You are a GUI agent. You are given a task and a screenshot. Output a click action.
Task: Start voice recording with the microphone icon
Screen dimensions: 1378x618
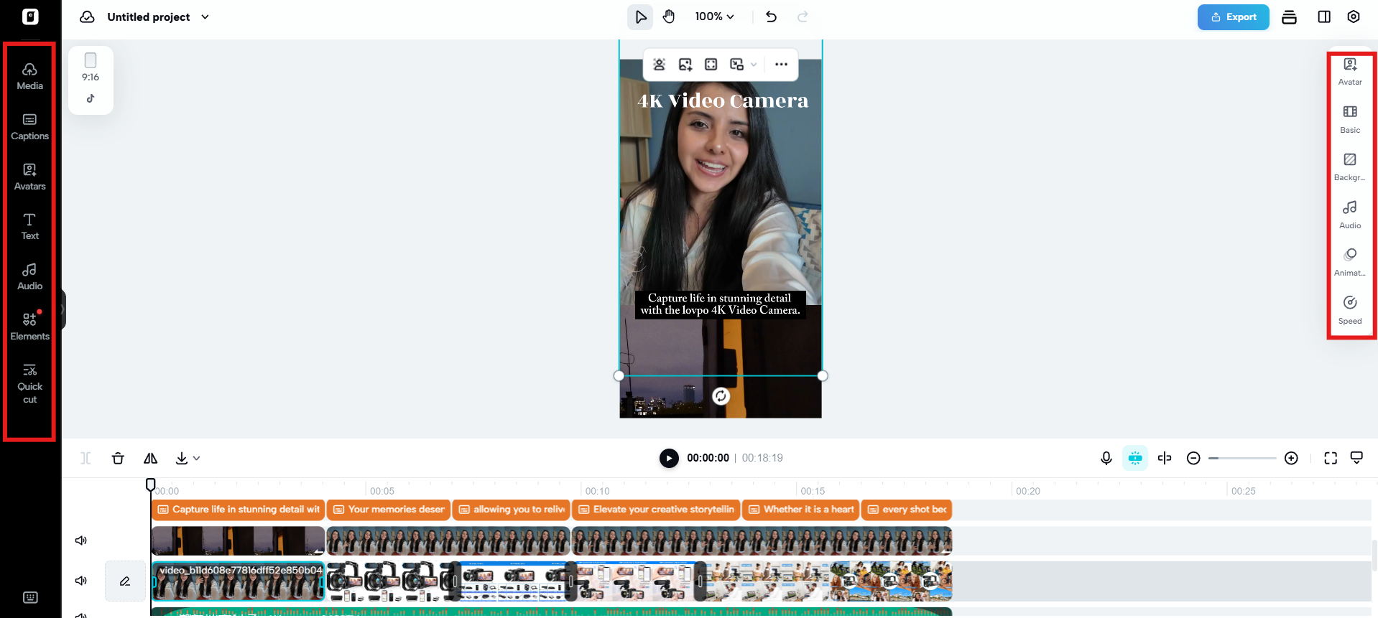[x=1106, y=458]
